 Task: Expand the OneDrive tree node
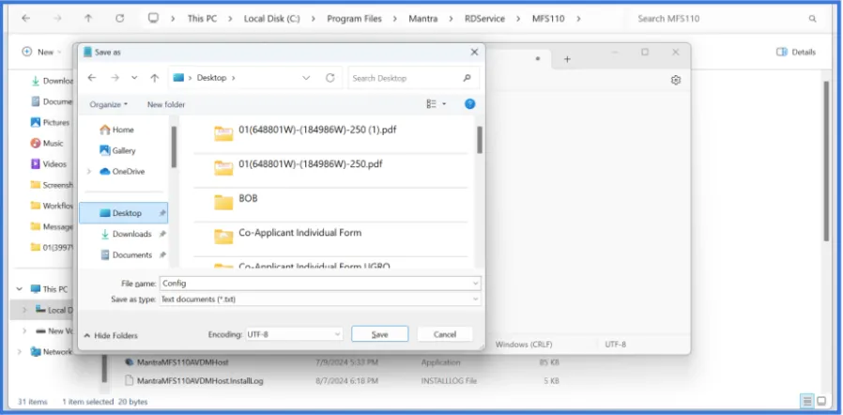tap(89, 171)
